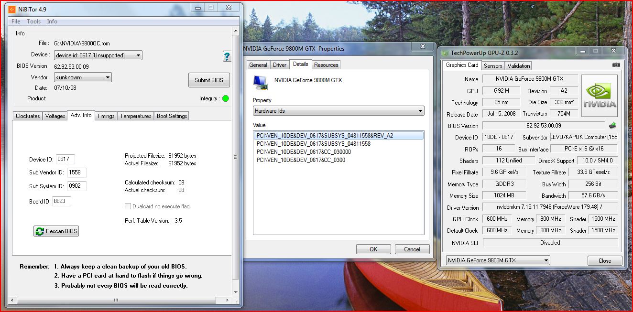Click the Memory Size value 1024 MB
Image resolution: width=633 pixels, height=312 pixels.
504,195
